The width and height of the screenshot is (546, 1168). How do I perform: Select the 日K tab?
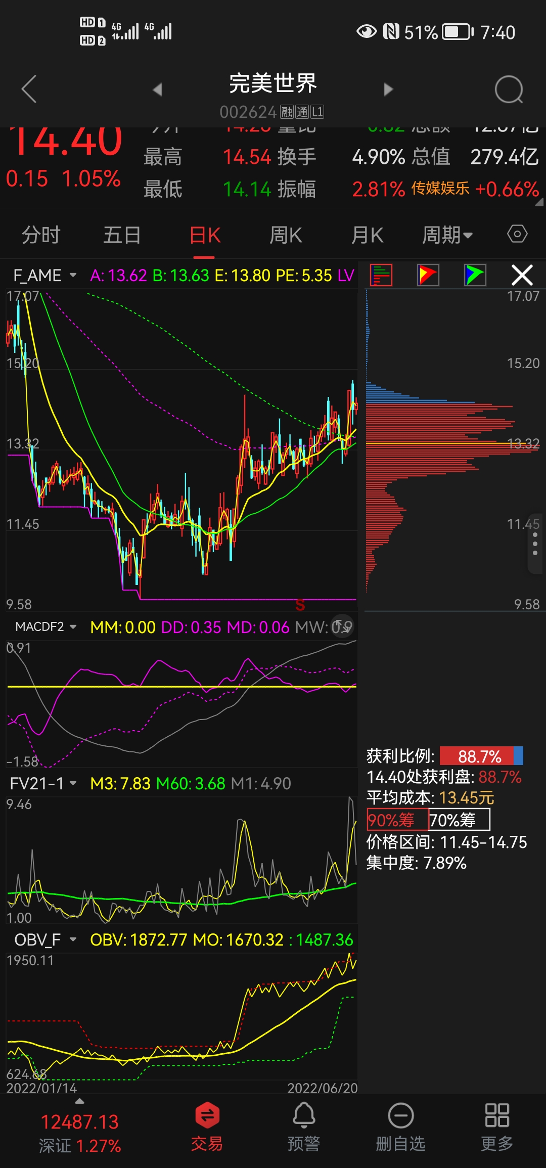tap(205, 235)
